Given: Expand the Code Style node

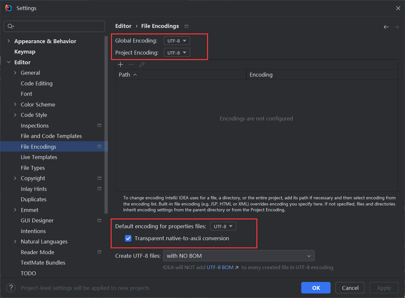Looking at the screenshot, I should [15, 115].
